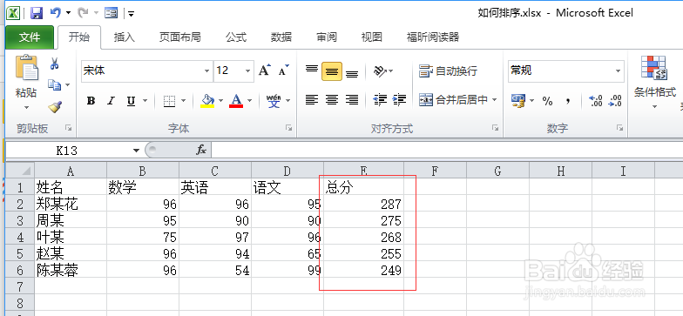683x316 pixels.
Task: Click the Undo arrow icon
Action: tap(56, 13)
